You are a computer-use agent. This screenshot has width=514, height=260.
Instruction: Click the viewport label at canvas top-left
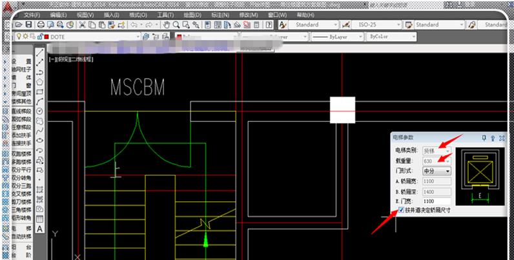point(71,59)
